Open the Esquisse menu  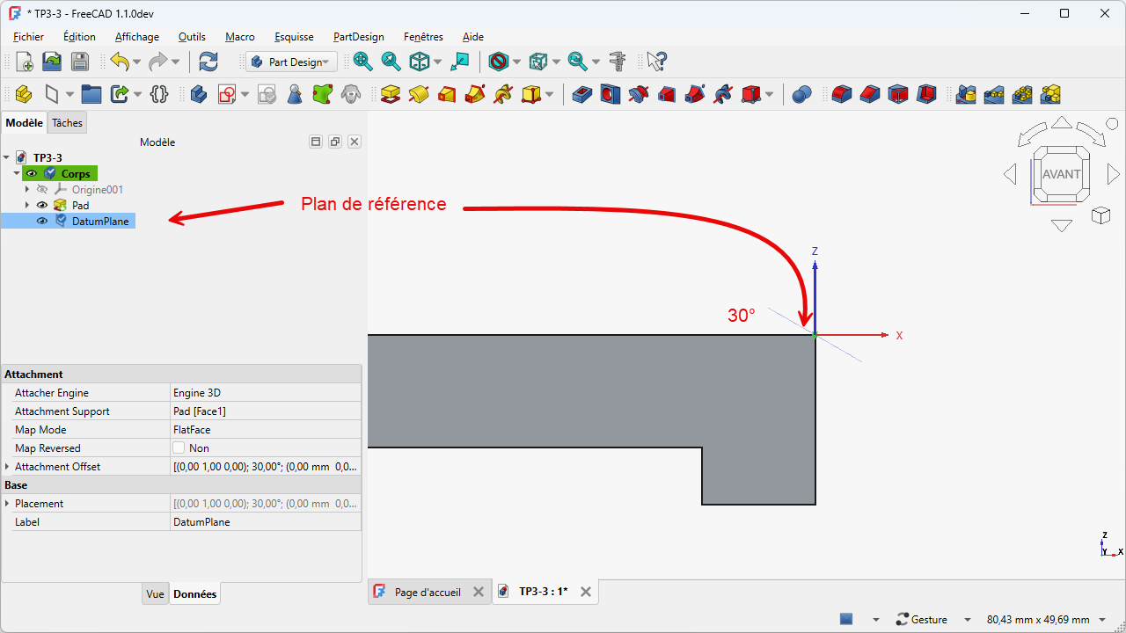[294, 37]
